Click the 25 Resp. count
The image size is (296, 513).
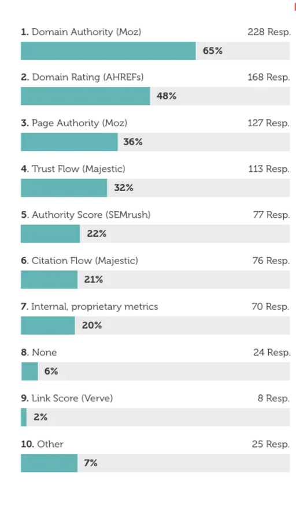coord(271,444)
